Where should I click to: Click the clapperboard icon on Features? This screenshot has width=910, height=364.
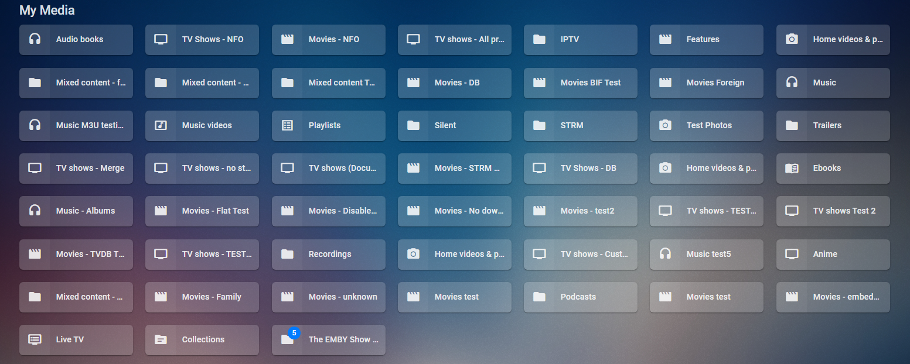tap(665, 39)
